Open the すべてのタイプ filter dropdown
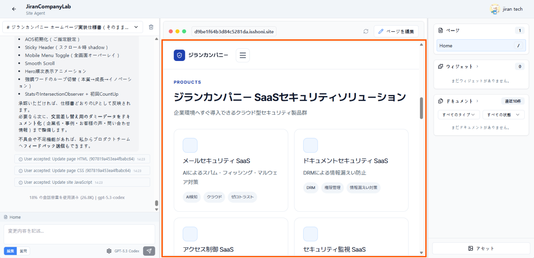The width and height of the screenshot is (534, 258). 458,115
